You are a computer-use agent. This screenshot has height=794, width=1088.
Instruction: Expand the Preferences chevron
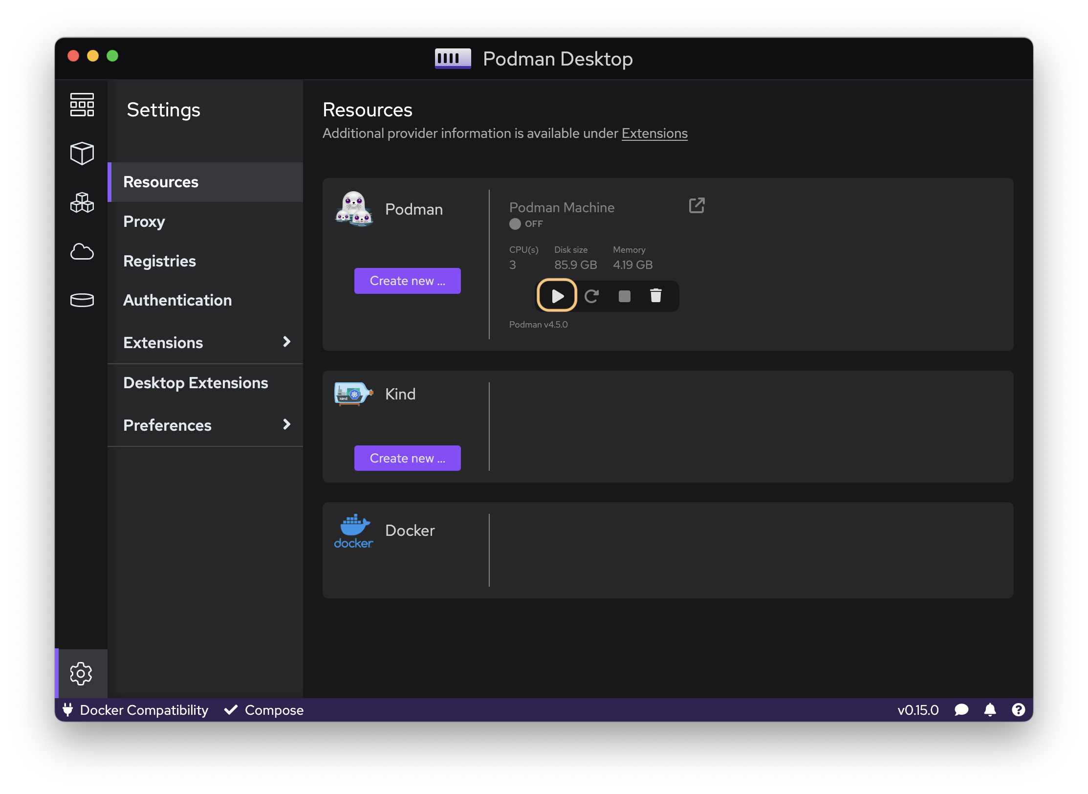tap(287, 424)
